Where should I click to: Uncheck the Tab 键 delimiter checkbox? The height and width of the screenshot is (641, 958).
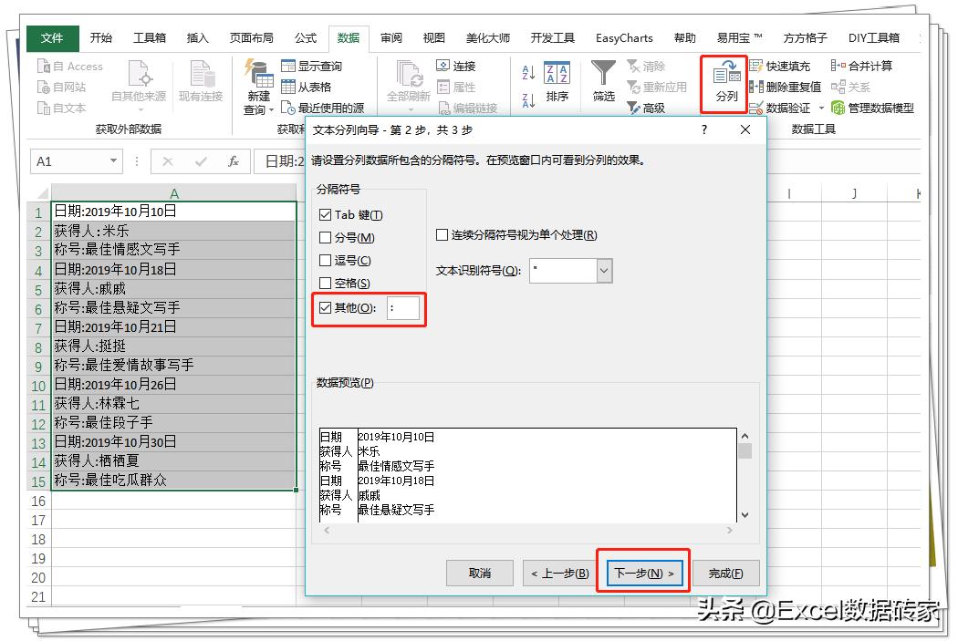(x=327, y=213)
